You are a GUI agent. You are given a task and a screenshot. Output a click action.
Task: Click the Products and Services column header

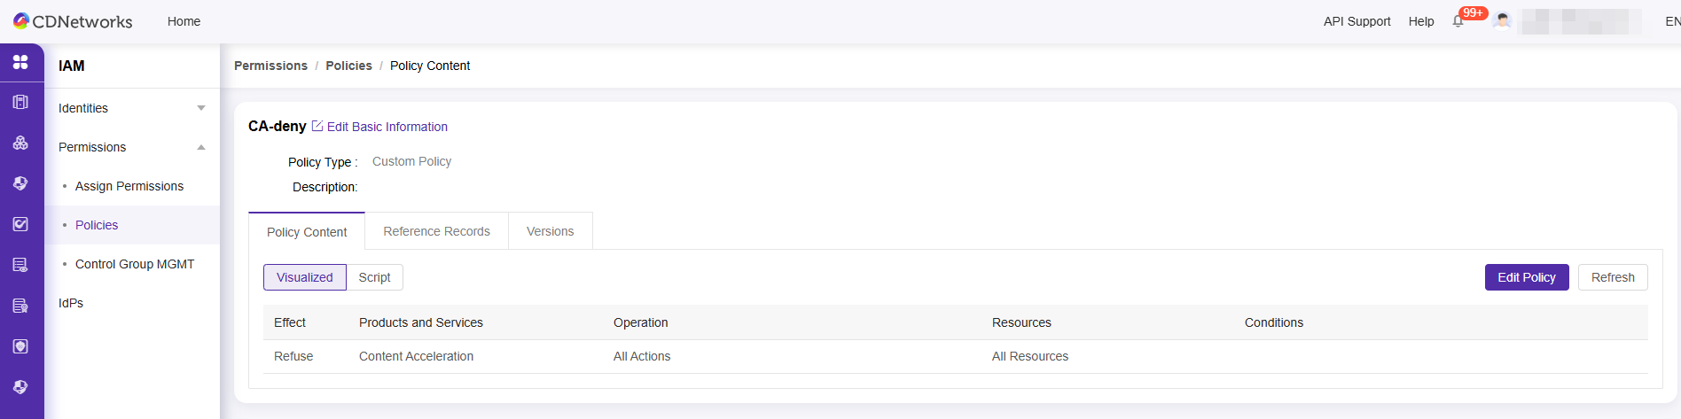[421, 322]
